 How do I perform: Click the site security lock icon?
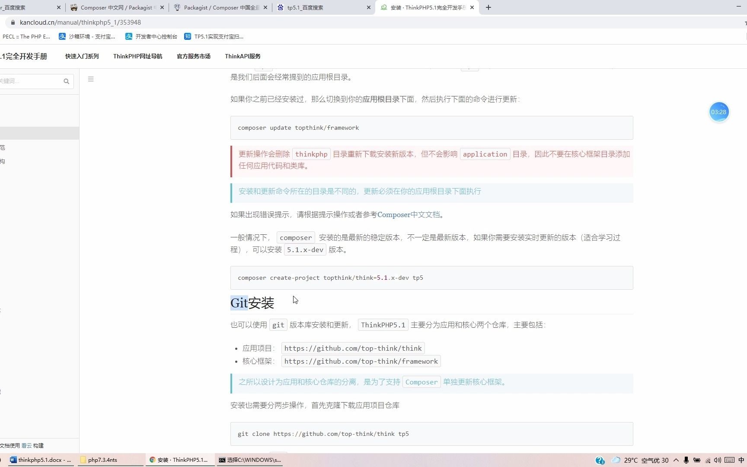point(13,22)
